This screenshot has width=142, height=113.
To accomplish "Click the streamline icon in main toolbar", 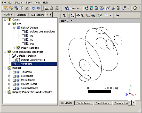I will pos(97,8).
